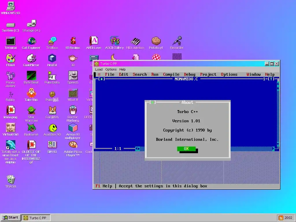Open the ASCII Gallery icon
The width and height of the screenshot is (296, 222).
(x=114, y=43)
